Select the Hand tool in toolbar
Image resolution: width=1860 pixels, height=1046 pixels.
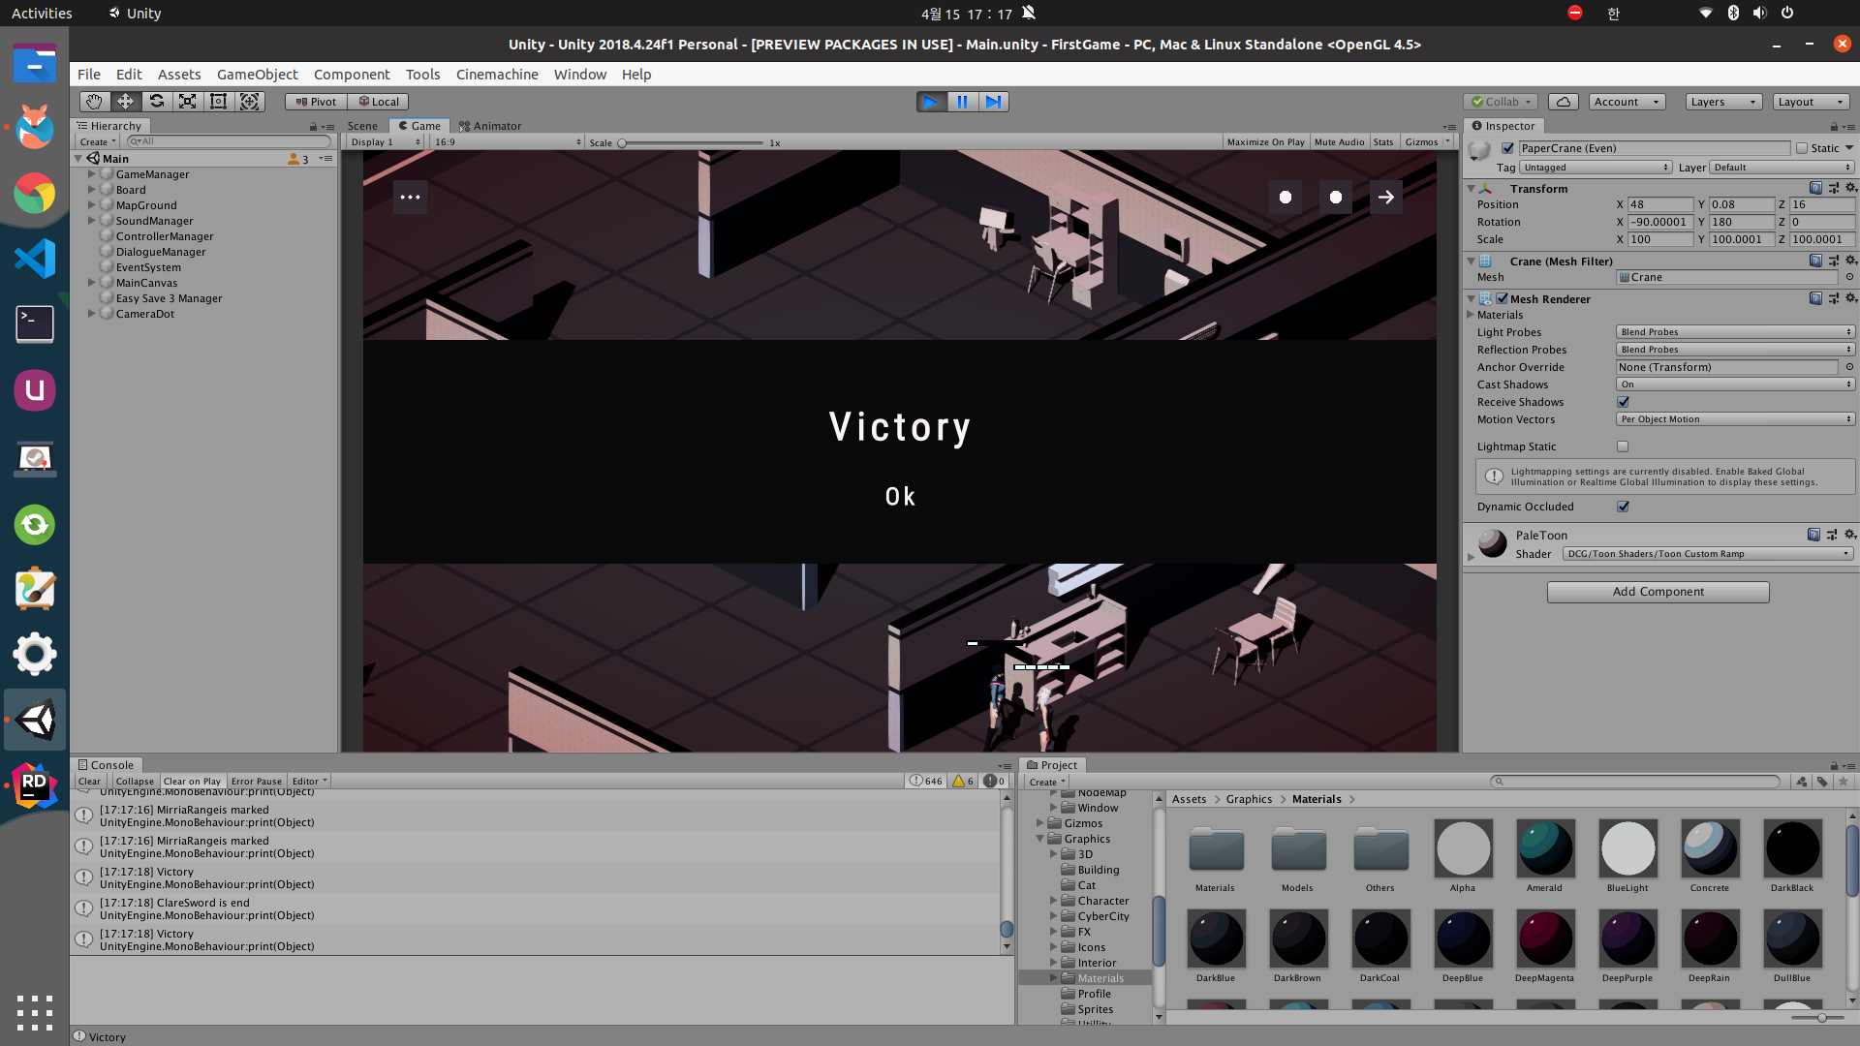click(x=94, y=102)
